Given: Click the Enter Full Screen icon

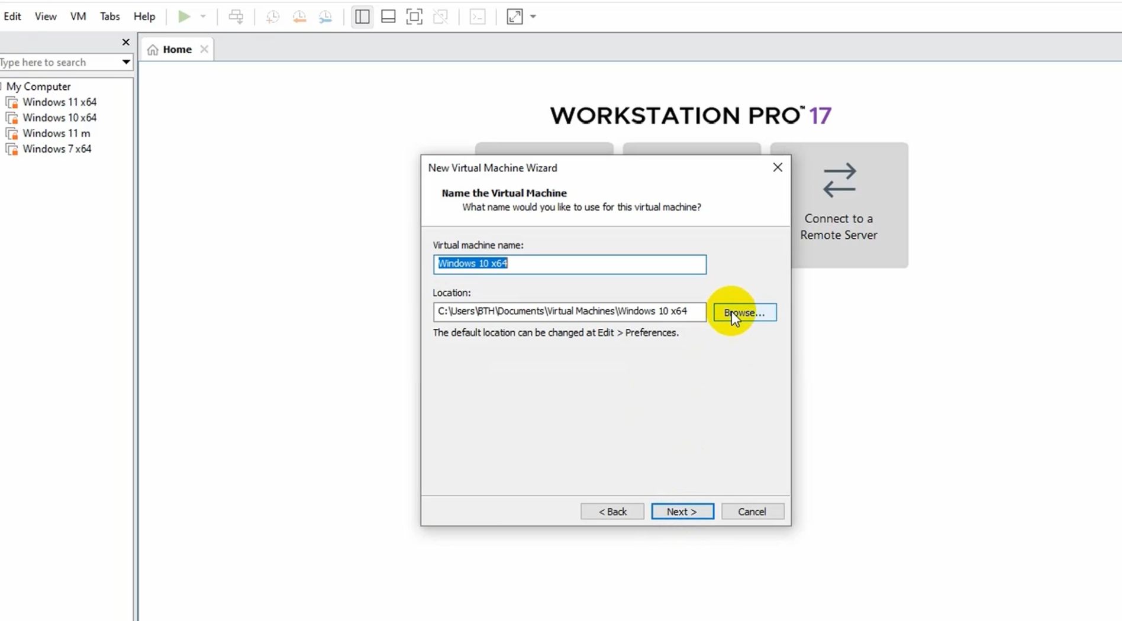Looking at the screenshot, I should click(414, 17).
